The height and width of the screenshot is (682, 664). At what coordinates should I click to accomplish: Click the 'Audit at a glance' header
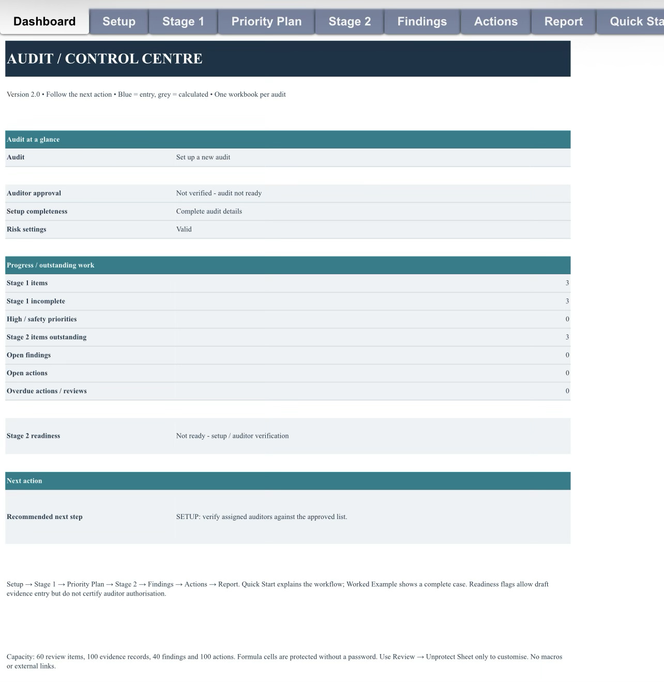tap(288, 139)
